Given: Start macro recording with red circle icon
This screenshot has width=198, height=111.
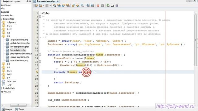Looking at the screenshot, I should coord(98,6).
